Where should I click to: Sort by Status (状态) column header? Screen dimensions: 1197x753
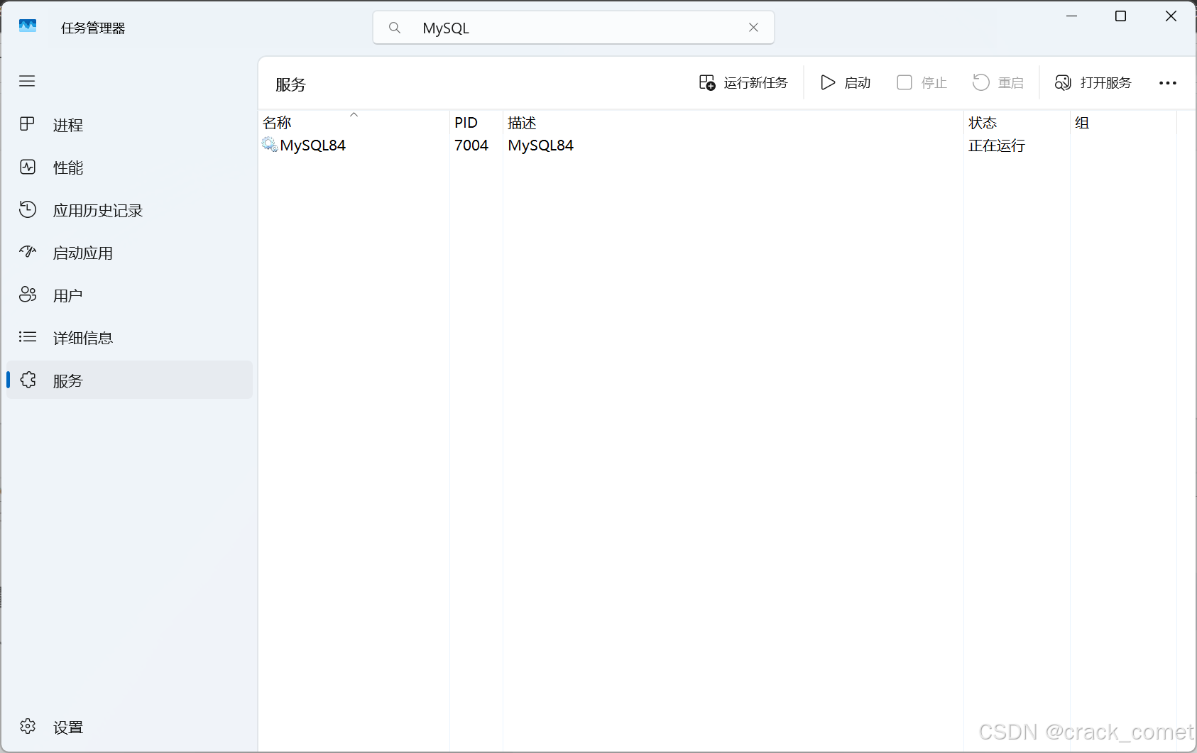click(x=1017, y=122)
